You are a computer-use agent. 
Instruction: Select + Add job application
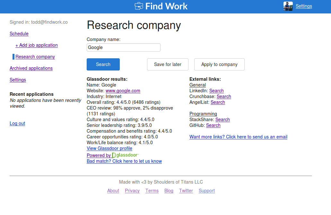37,45
